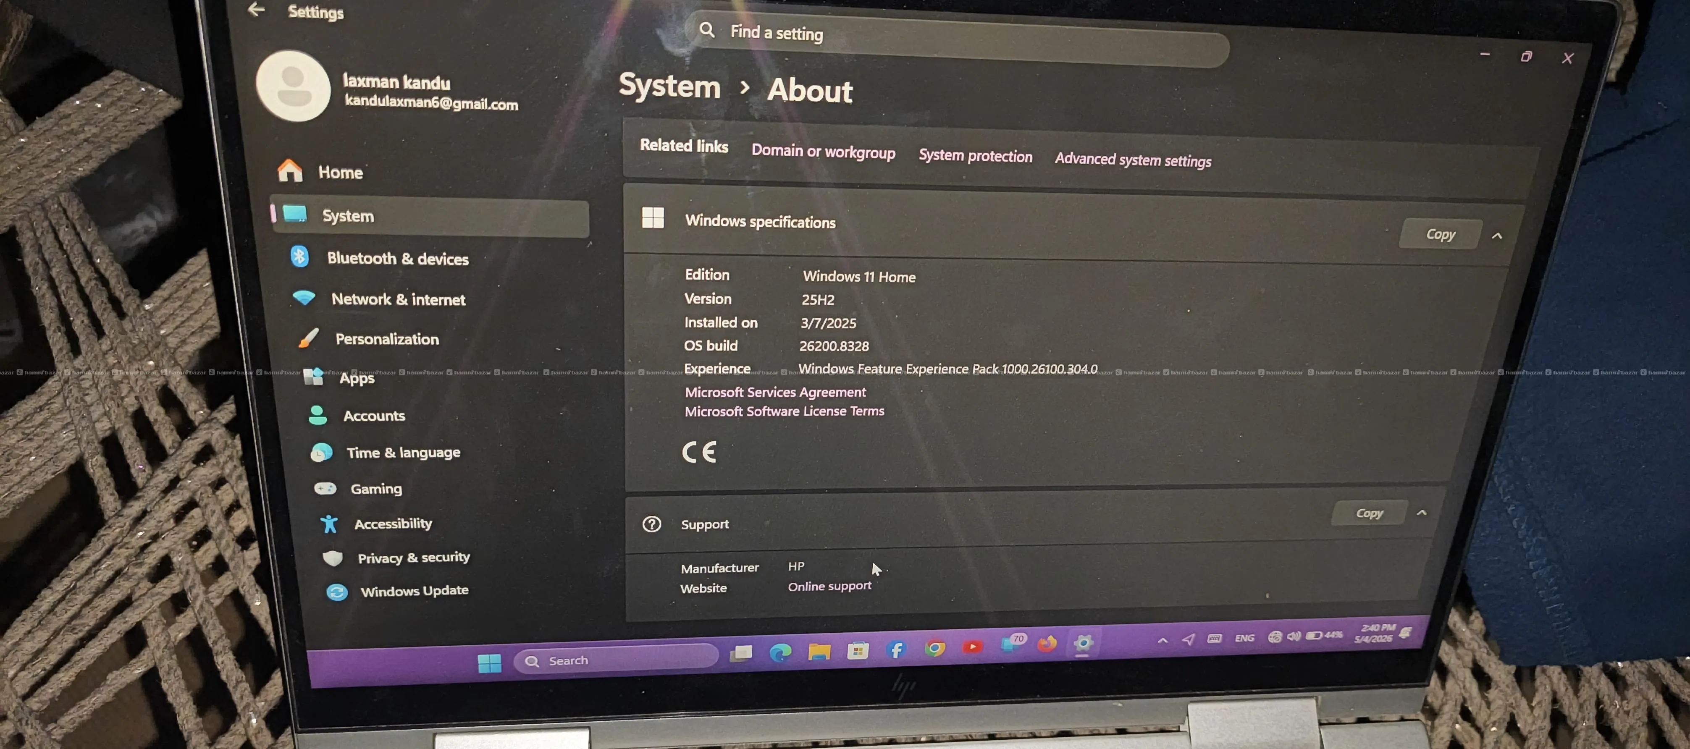Click the Manufacturer value HP
The image size is (1690, 749).
pos(796,566)
